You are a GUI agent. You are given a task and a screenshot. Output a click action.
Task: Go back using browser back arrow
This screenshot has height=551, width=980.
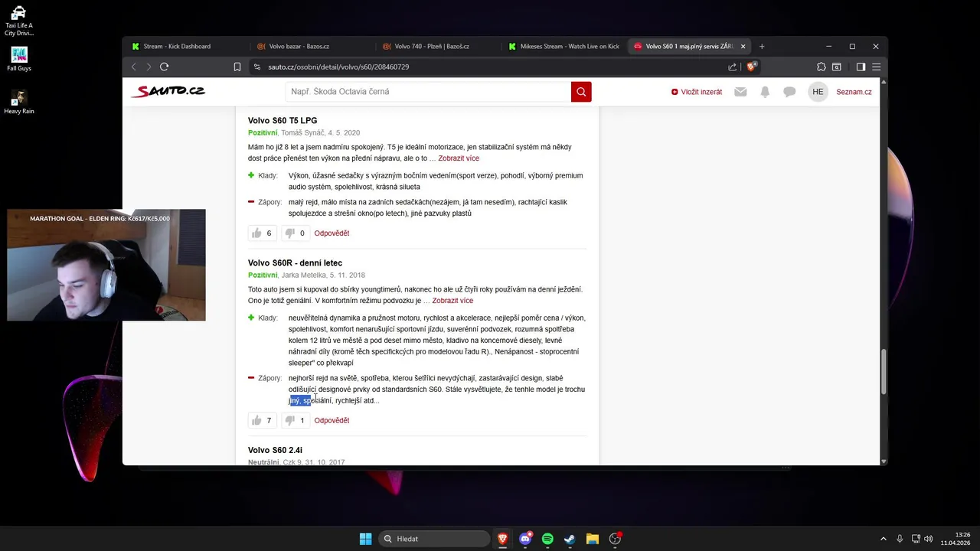tap(134, 67)
